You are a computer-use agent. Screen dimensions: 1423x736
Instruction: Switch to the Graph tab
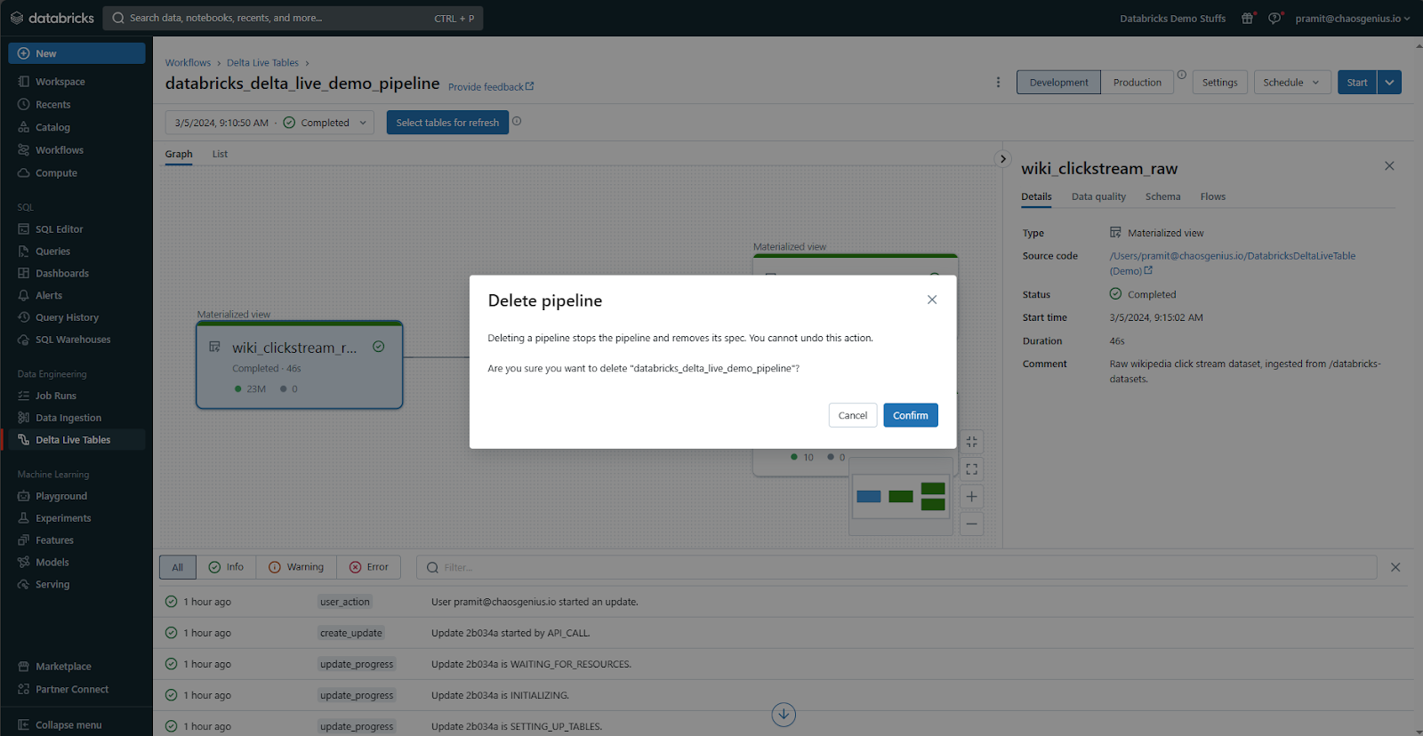click(x=179, y=154)
